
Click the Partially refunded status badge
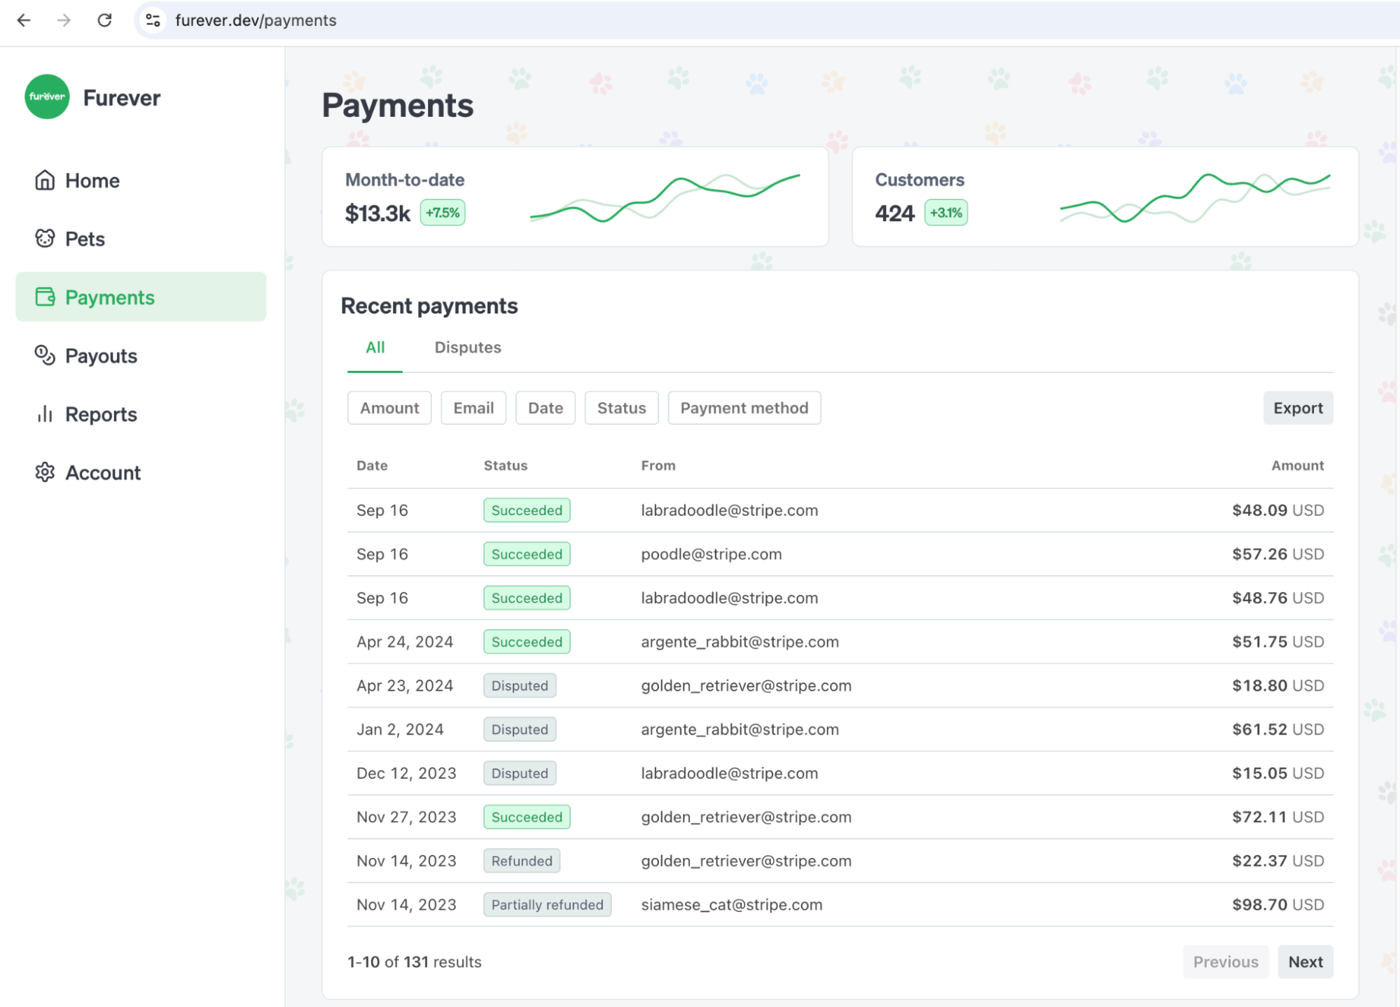click(547, 905)
